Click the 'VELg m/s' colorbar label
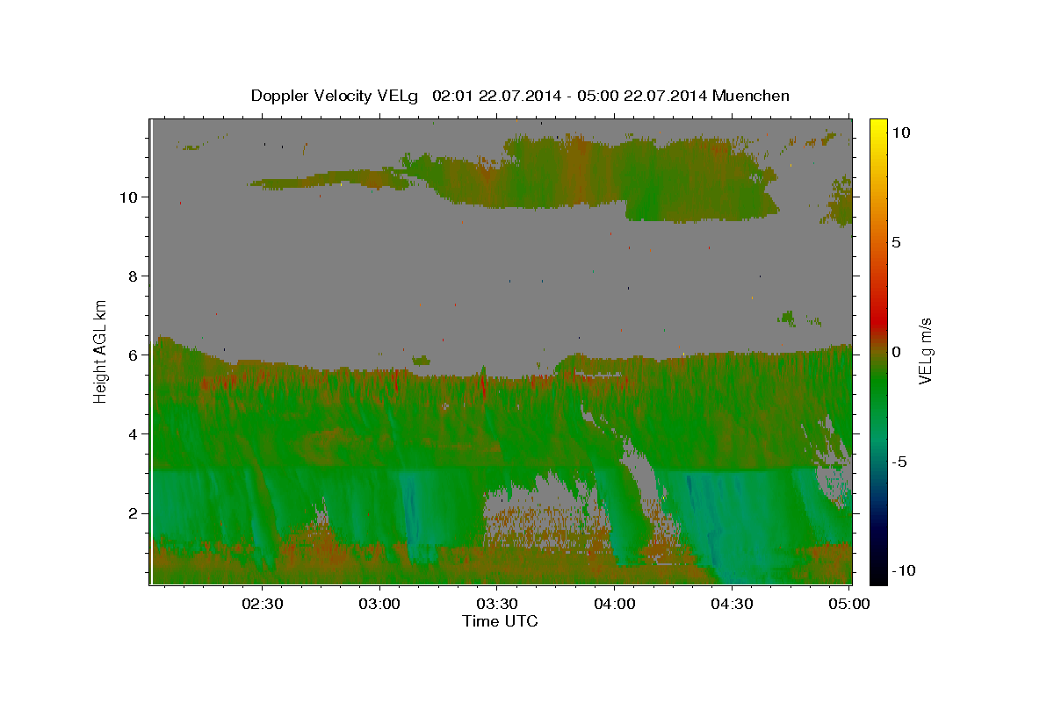Image resolution: width=1054 pixels, height=702 pixels. click(925, 351)
